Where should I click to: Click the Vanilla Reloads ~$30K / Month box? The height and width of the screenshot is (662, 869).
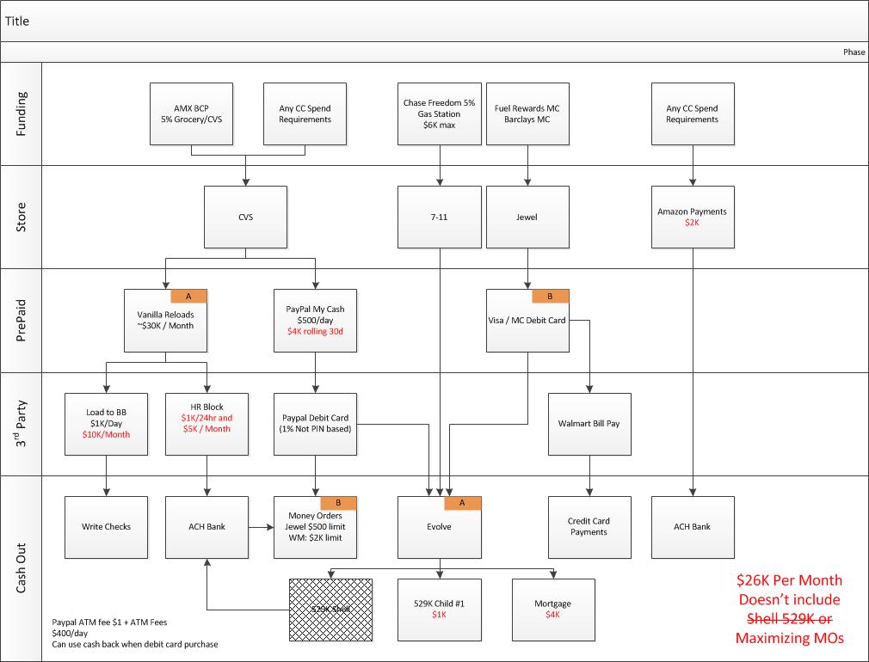166,321
